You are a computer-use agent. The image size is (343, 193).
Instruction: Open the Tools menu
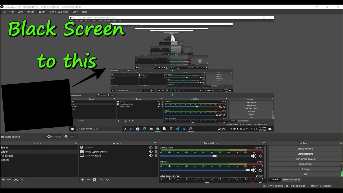(75, 12)
